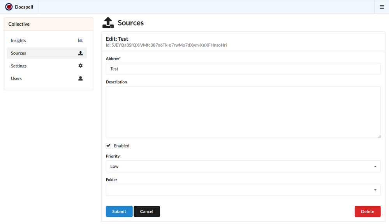
Task: Select Settings in the Collective menu
Action: tap(19, 66)
